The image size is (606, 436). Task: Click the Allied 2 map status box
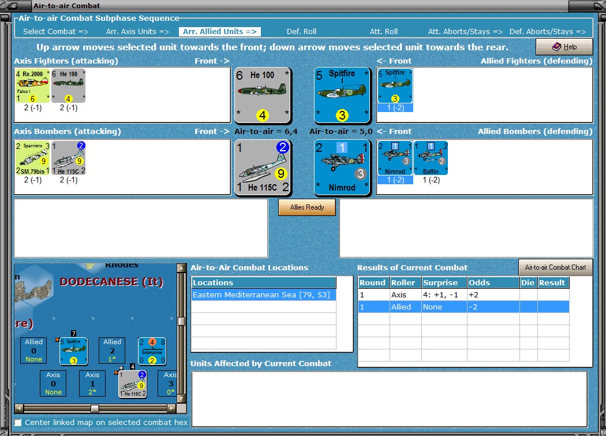(x=112, y=351)
